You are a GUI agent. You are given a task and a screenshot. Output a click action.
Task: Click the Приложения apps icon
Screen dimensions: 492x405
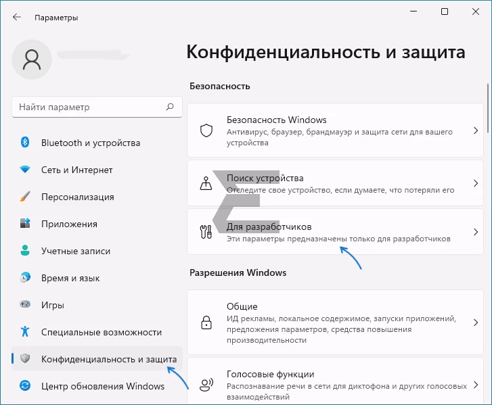25,224
